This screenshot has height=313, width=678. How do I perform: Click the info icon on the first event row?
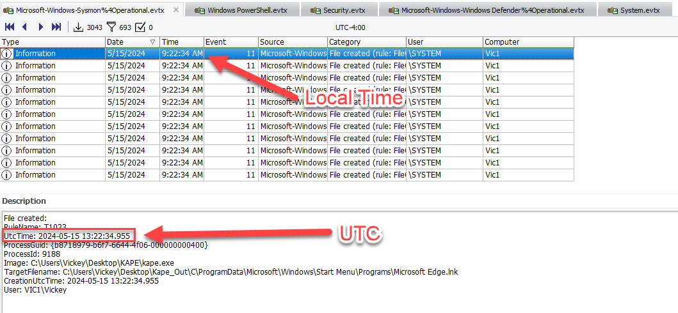pyautogui.click(x=8, y=54)
